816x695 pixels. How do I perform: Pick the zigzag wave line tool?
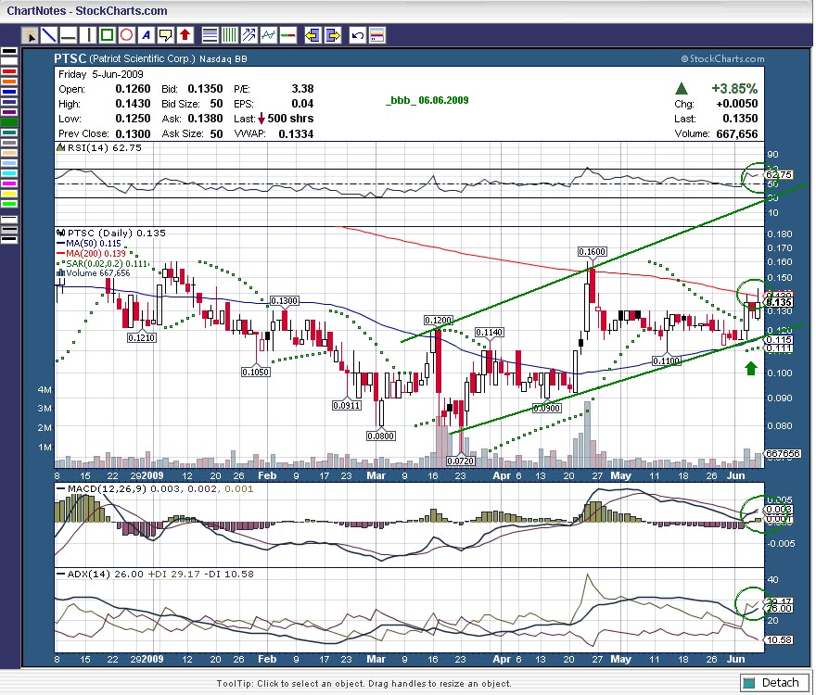[x=268, y=35]
